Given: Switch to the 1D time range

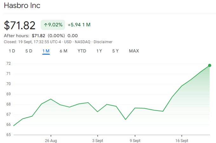Looking at the screenshot, I should [12, 51].
